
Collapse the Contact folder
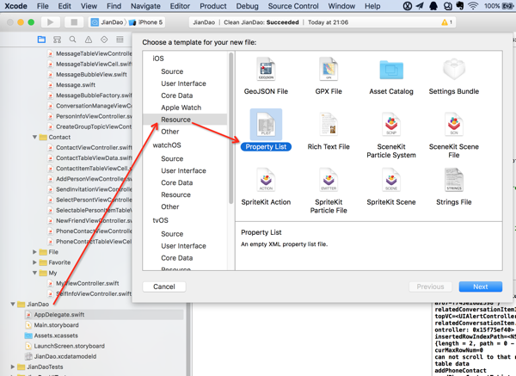click(34, 137)
